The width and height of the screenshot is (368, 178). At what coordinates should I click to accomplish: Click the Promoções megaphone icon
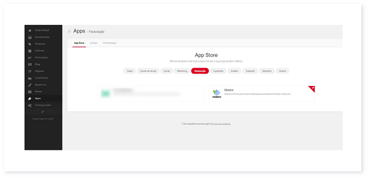[30, 57]
